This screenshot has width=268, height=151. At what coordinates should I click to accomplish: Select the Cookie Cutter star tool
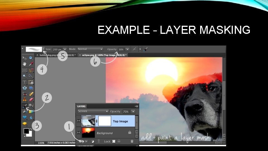25,88
